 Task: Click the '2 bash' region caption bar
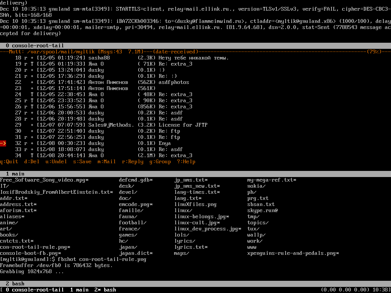point(195,283)
